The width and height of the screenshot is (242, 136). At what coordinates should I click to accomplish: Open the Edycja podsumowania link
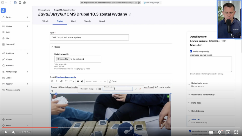click(66, 77)
